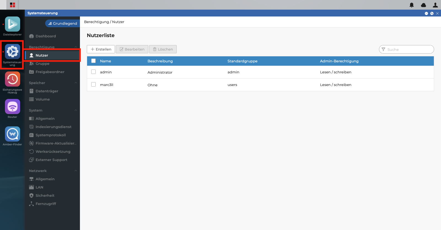441x230 pixels.
Task: Click the Administrator description cell
Action: pos(160,72)
